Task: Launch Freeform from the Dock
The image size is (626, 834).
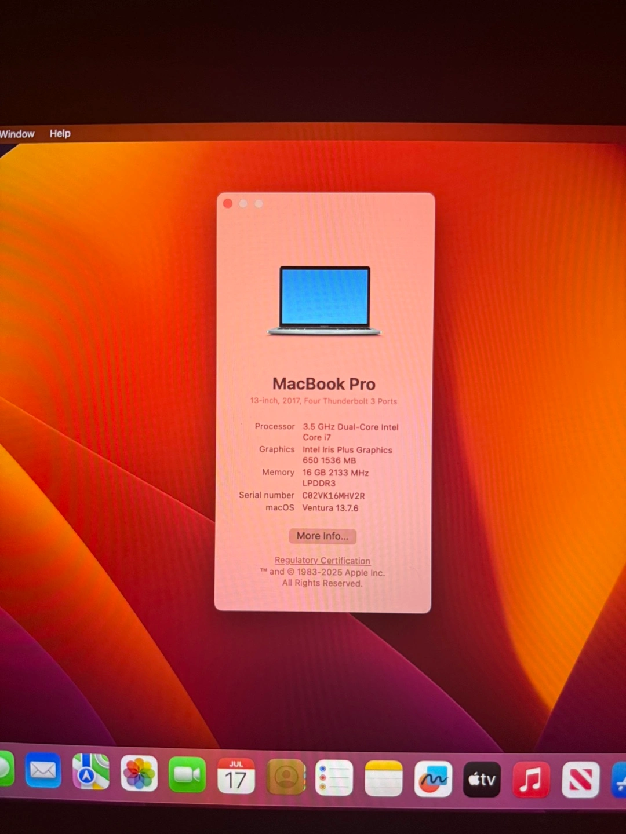Action: pyautogui.click(x=433, y=779)
